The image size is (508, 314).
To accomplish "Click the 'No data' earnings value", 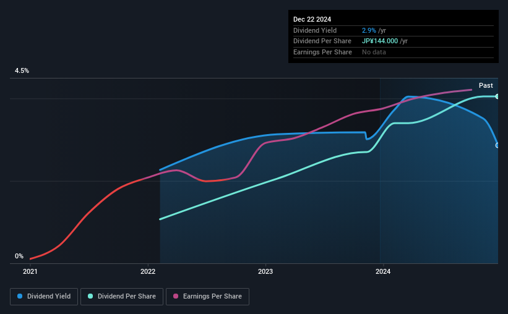I will coord(374,52).
